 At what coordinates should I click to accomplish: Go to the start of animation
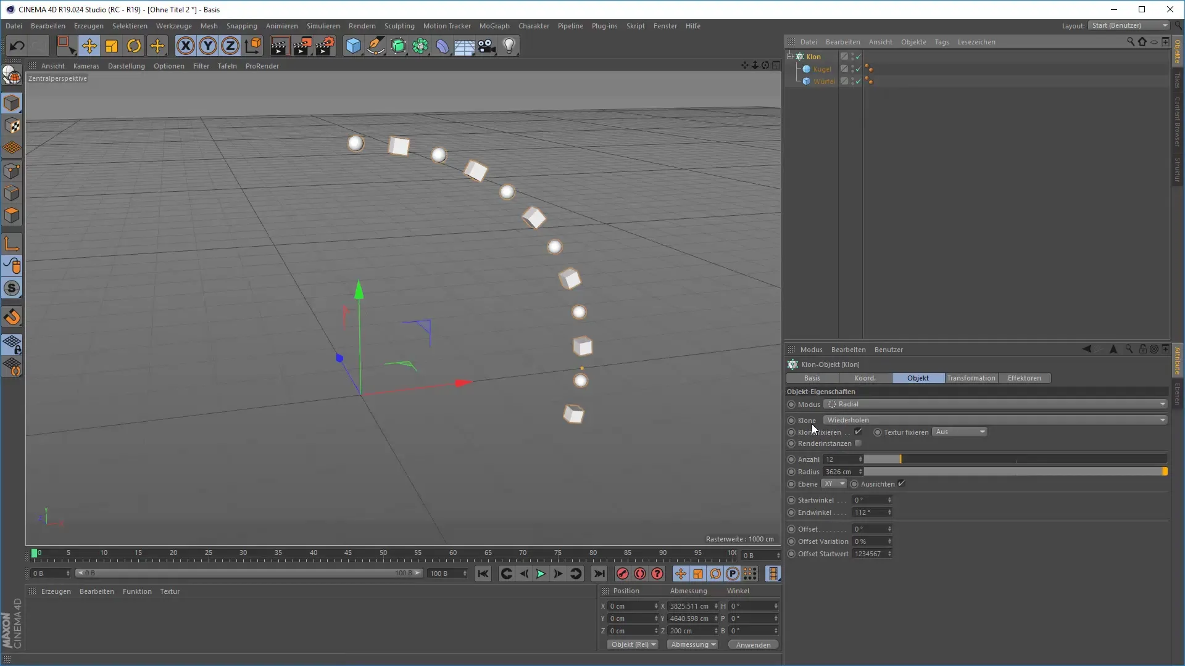tap(483, 573)
